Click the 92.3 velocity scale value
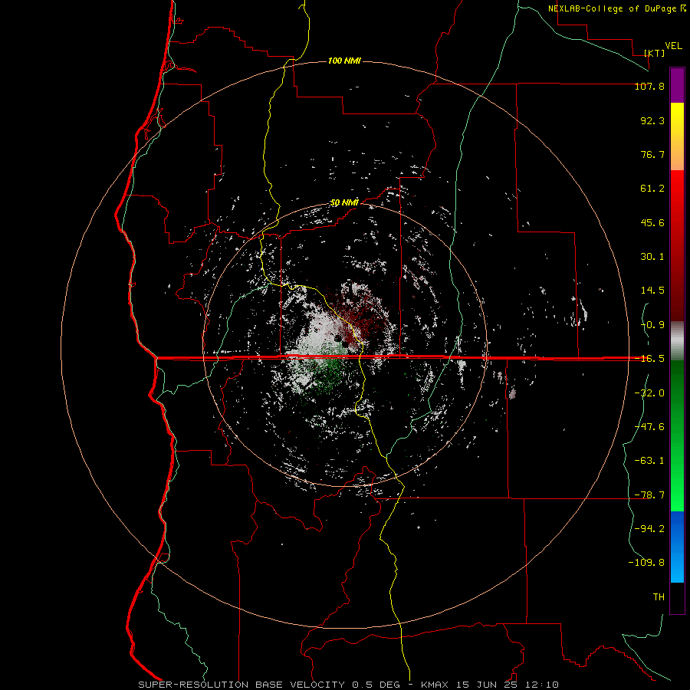Image resolution: width=690 pixels, height=690 pixels. tap(652, 120)
